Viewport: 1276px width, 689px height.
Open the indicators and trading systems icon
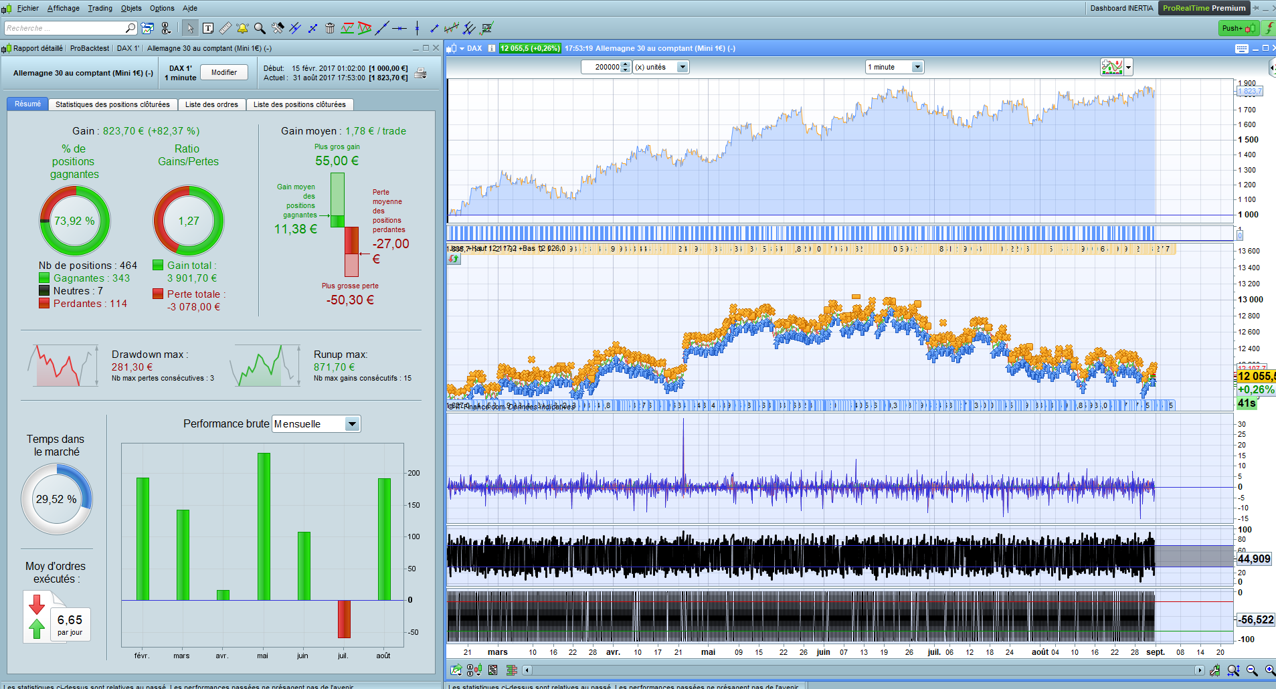(x=1111, y=67)
